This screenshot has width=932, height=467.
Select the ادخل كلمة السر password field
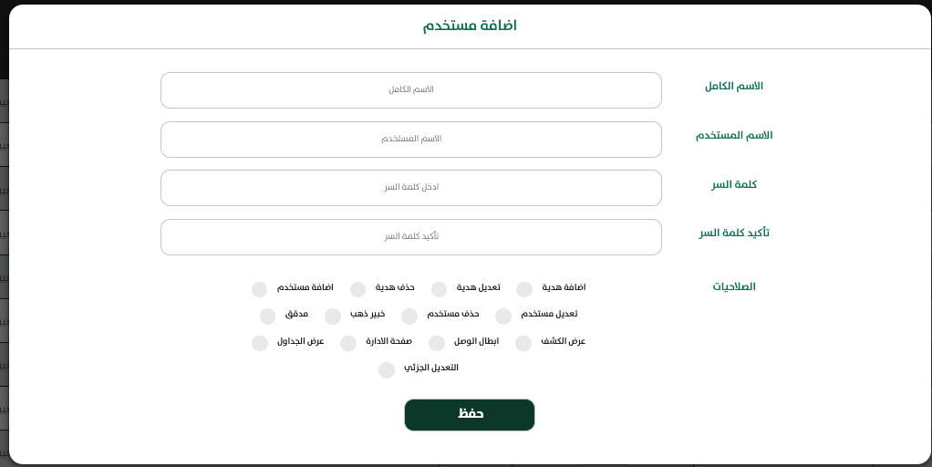click(x=410, y=188)
